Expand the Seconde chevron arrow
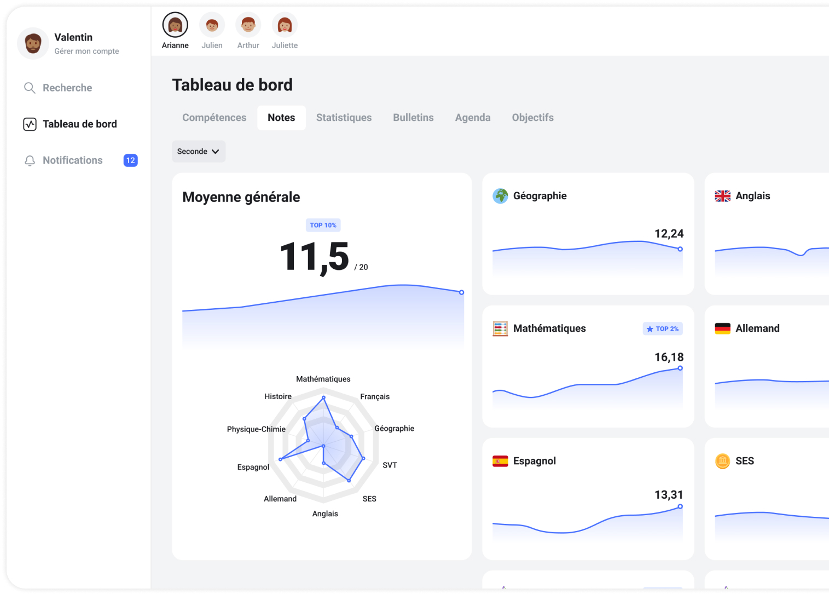The width and height of the screenshot is (829, 594). (x=216, y=151)
